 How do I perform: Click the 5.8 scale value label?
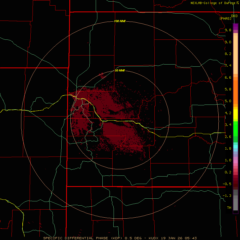pos(228,89)
